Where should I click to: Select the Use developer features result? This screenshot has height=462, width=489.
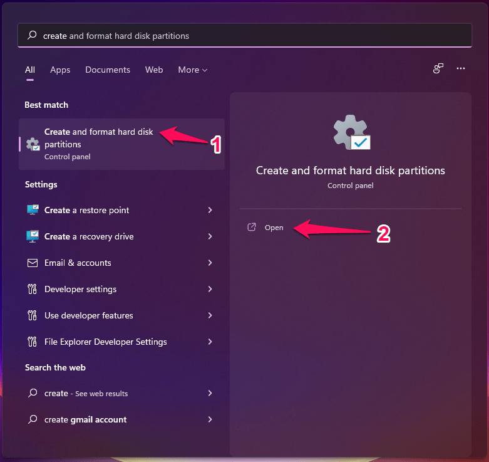point(88,316)
